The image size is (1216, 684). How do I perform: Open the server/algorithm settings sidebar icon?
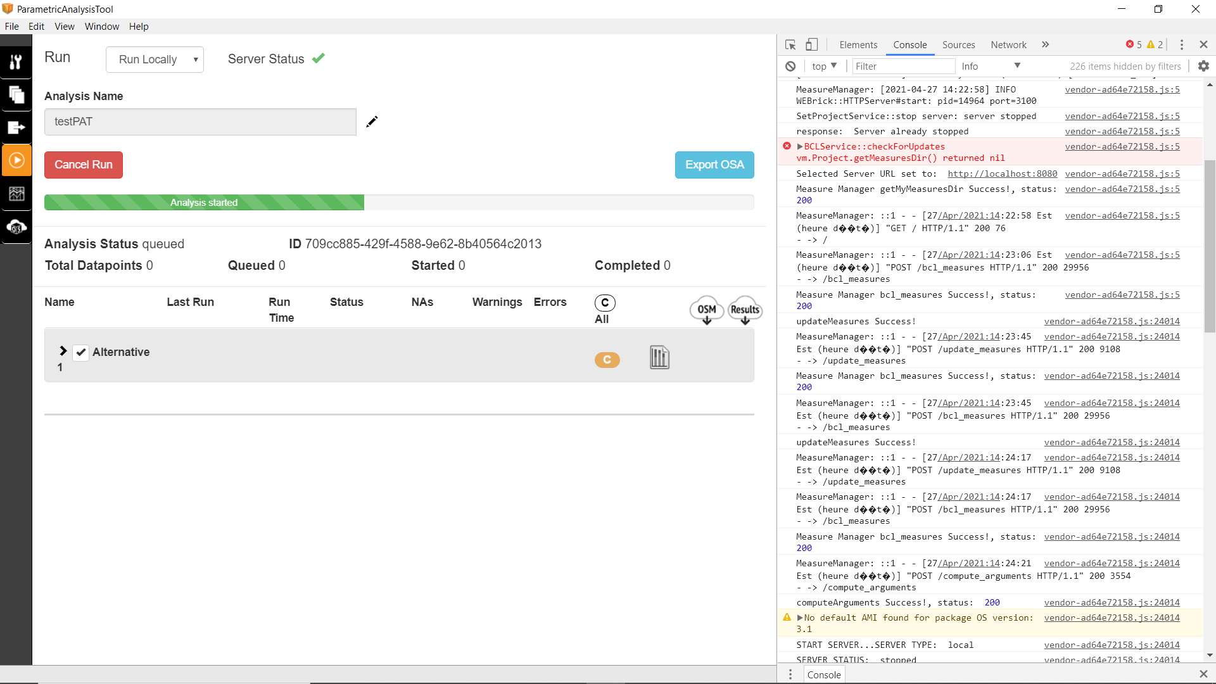17,227
